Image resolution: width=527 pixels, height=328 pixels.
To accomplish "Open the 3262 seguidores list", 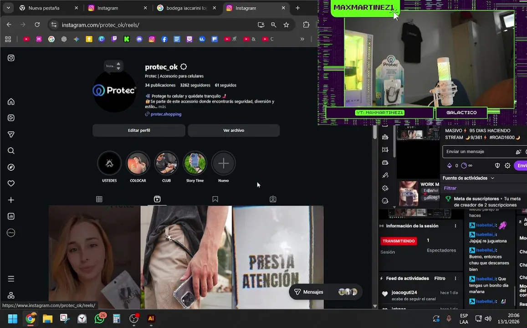I will pyautogui.click(x=195, y=85).
